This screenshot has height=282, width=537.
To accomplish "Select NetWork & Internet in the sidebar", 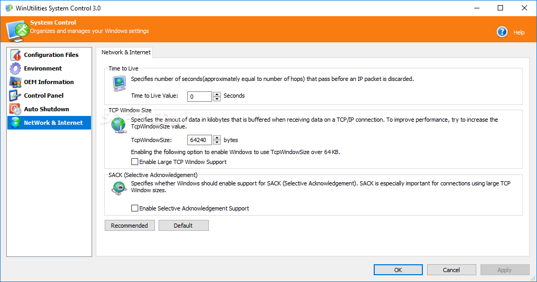I will 49,123.
